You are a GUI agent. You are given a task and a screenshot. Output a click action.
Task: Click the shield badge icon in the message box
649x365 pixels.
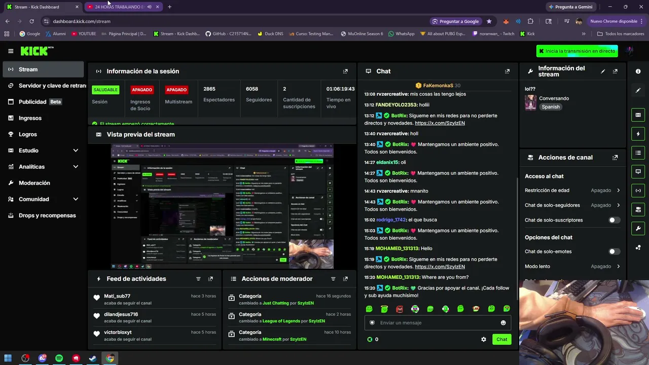point(372,323)
